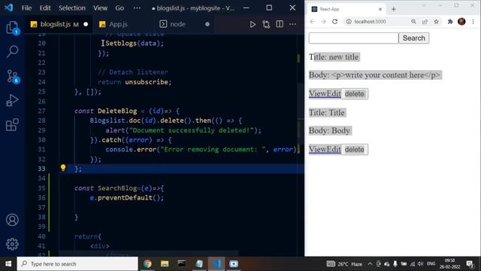Image resolution: width=481 pixels, height=271 pixels.
Task: Open the Chrome tab search chevron
Action: click(424, 5)
